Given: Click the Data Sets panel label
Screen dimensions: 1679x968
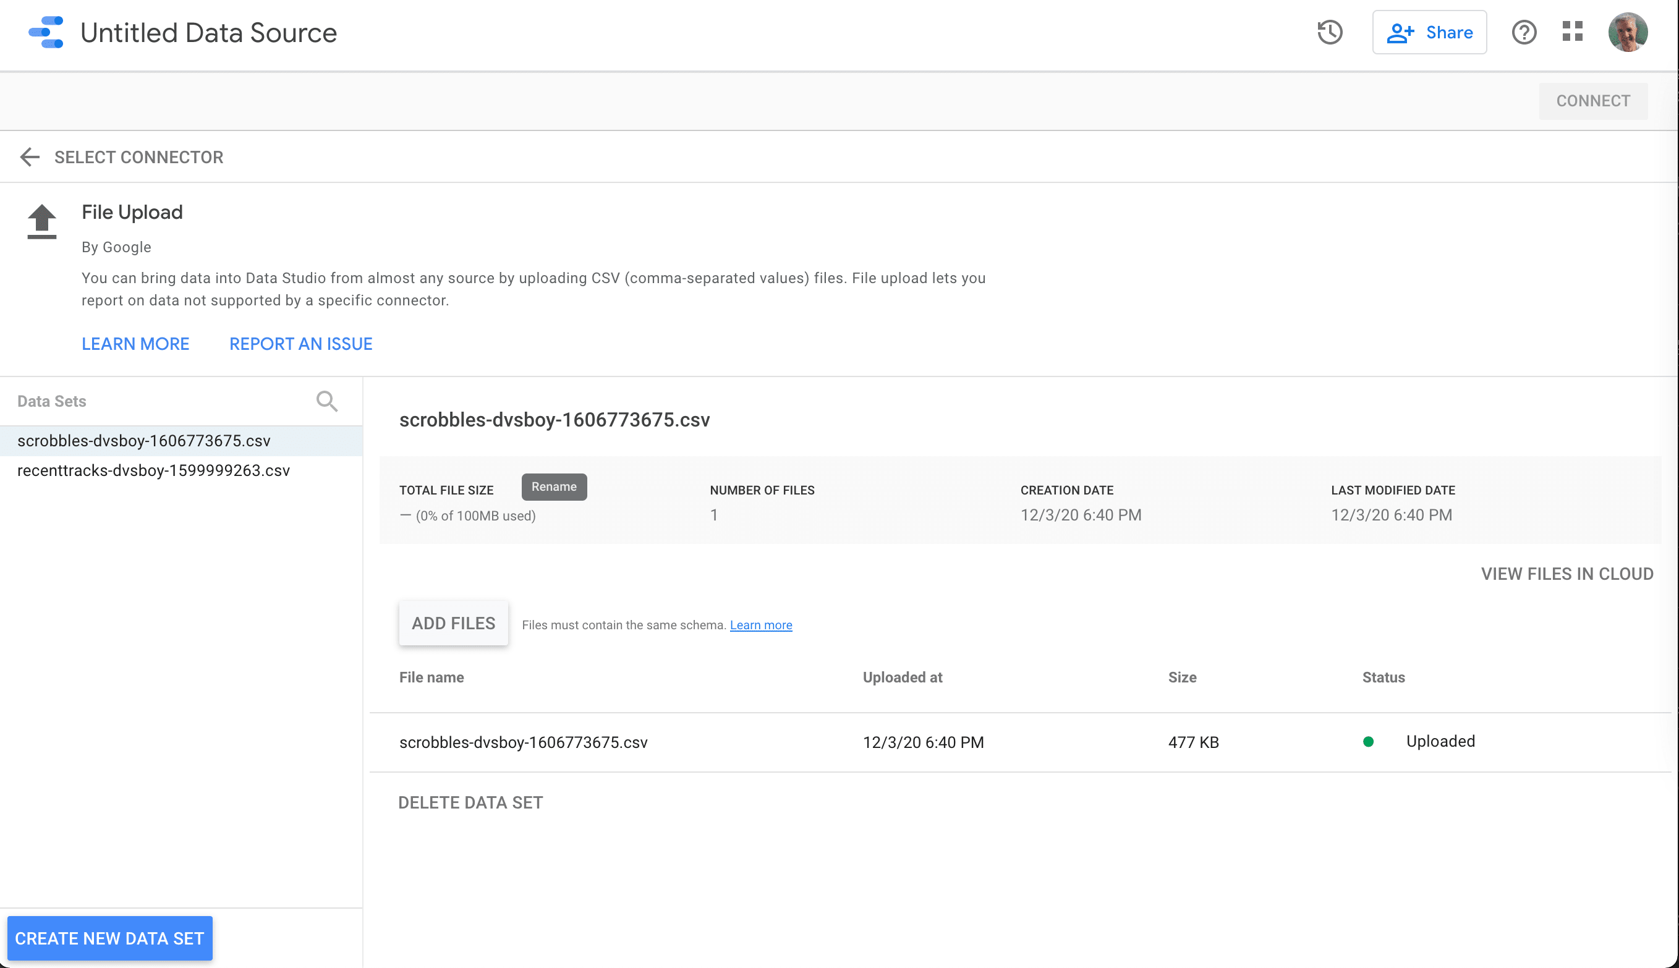Looking at the screenshot, I should pos(52,402).
